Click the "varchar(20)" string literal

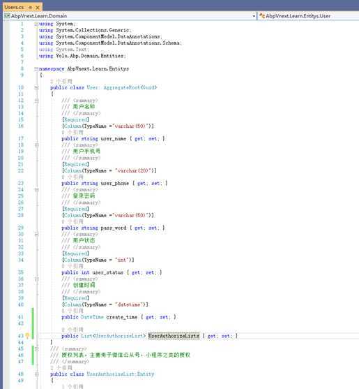point(132,170)
